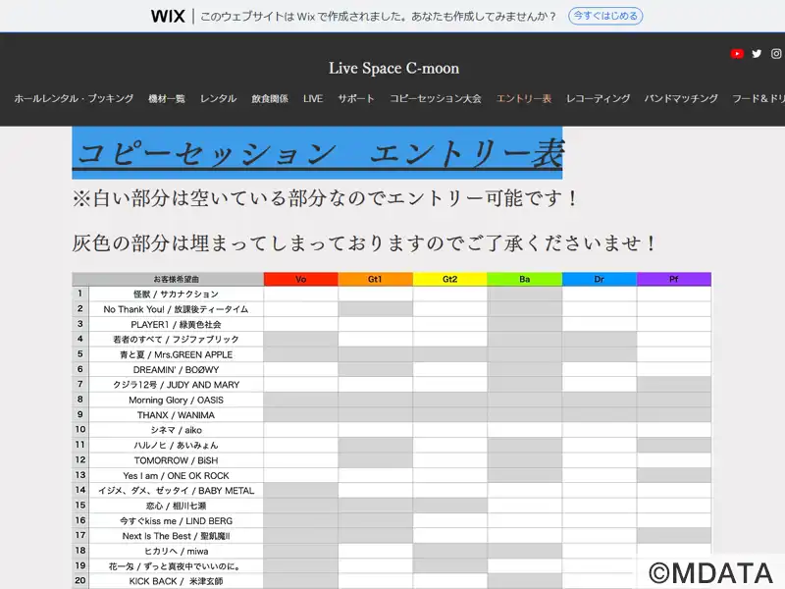Viewport: 785px width, 589px height.
Task: Go to the バンドマッチング menu item
Action: (681, 99)
